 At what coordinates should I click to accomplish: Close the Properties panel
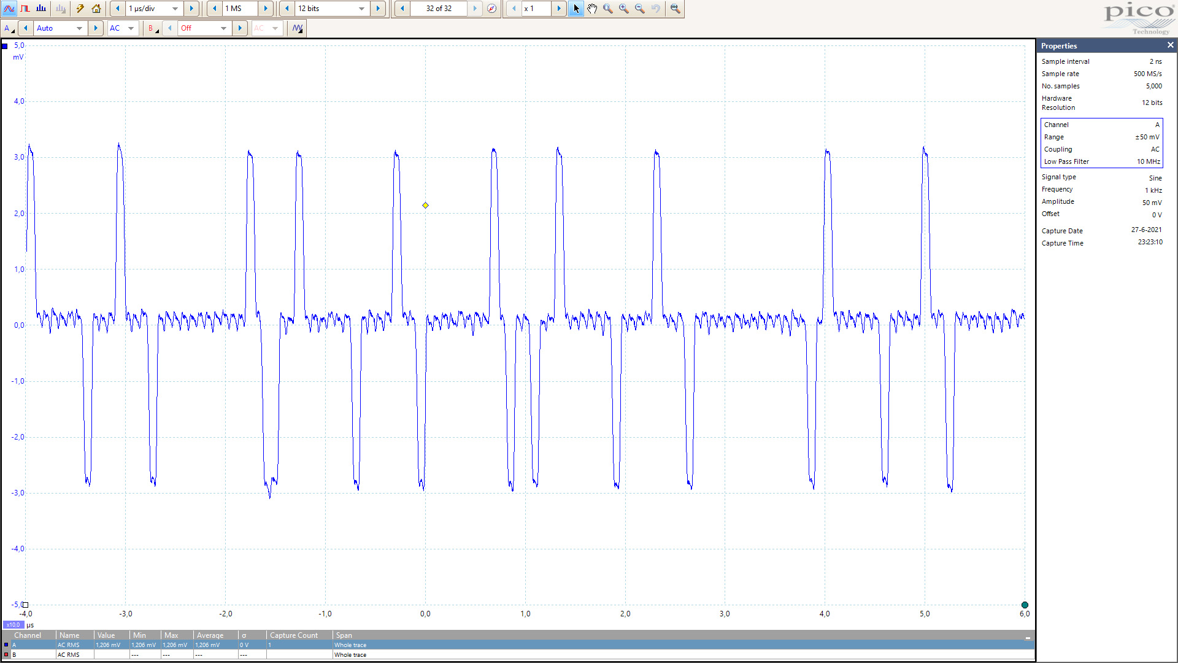tap(1170, 45)
